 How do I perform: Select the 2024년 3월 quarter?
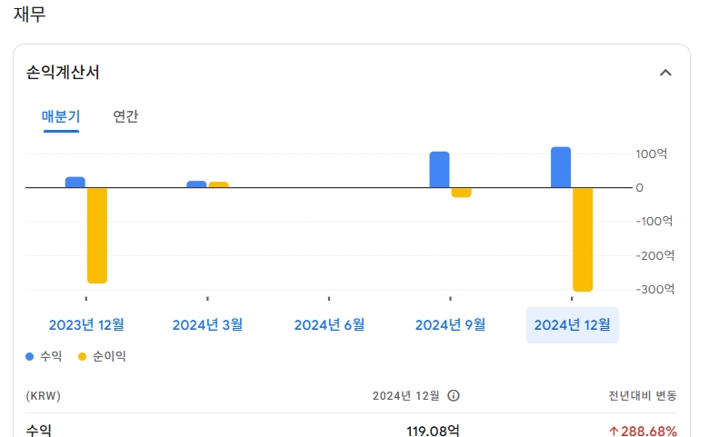click(207, 325)
